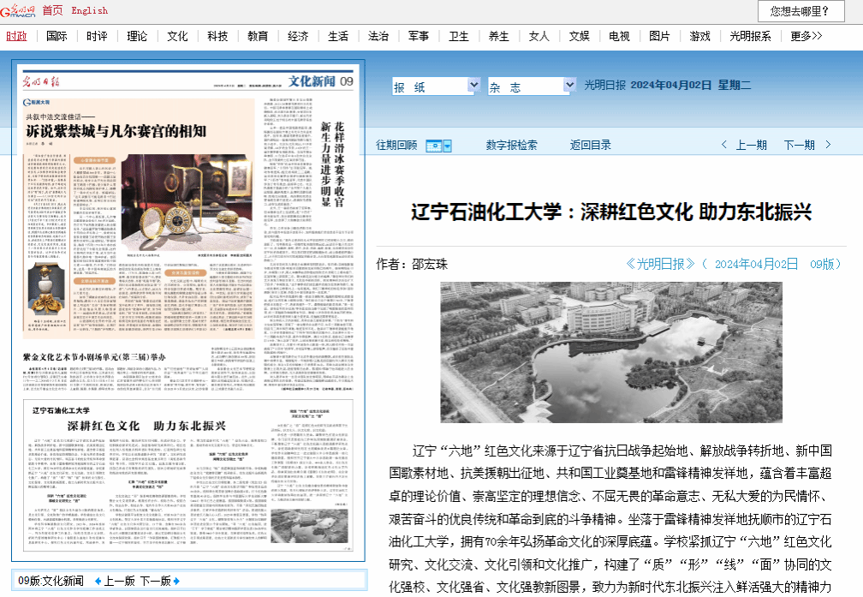863x597 pixels.
Task: Click the campus aerial photo in the article
Action: pyautogui.click(x=610, y=351)
